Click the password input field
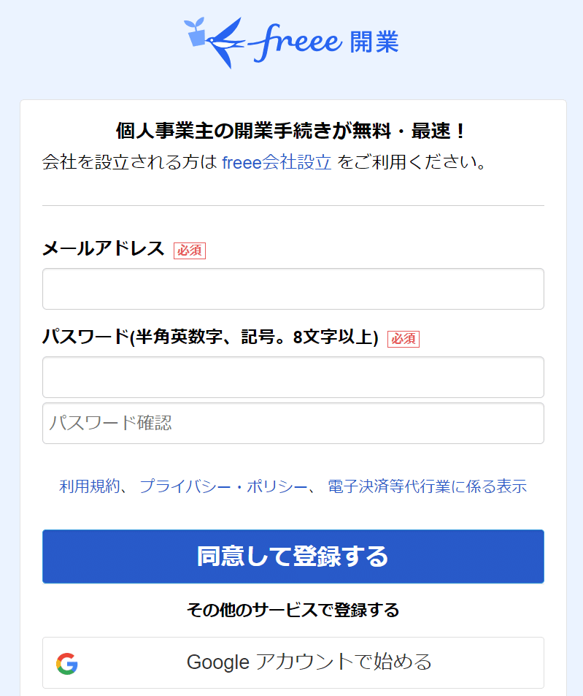583x696 pixels. (x=293, y=377)
